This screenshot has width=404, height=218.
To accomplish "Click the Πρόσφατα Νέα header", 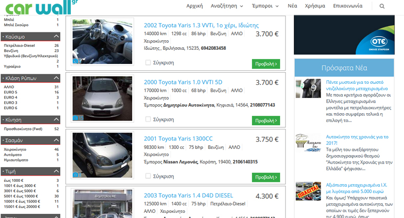I will tap(344, 68).
